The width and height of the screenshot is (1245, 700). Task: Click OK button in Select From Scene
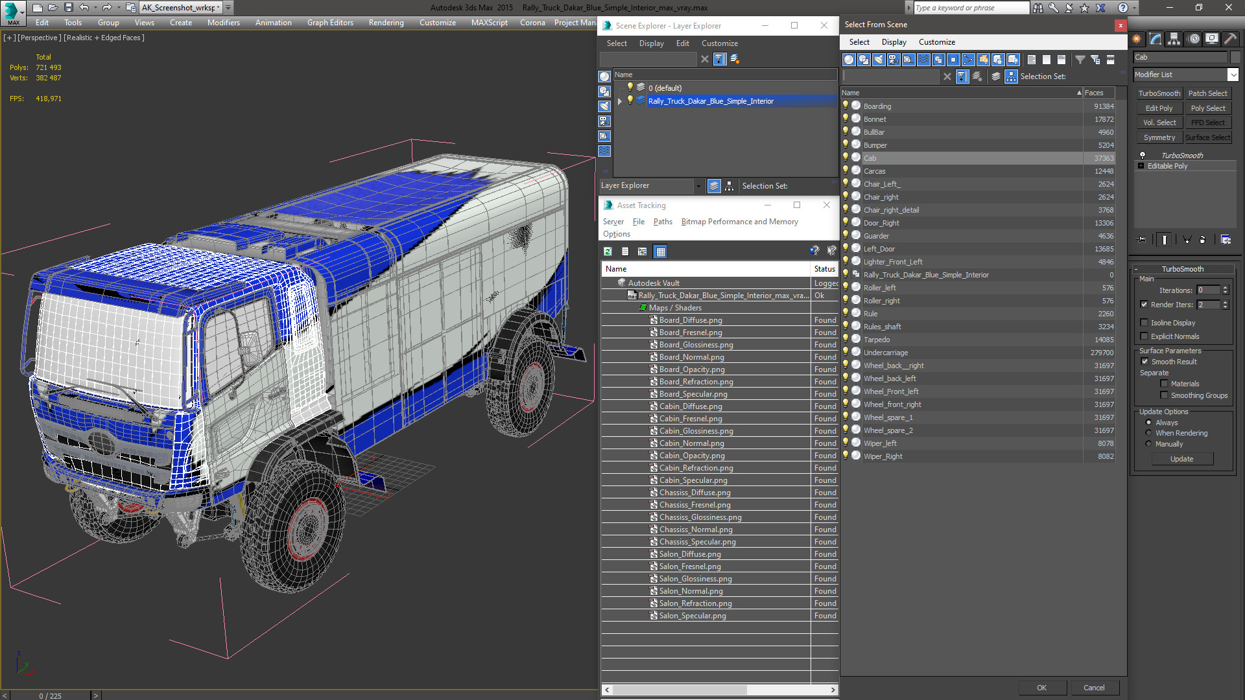[x=1041, y=688]
